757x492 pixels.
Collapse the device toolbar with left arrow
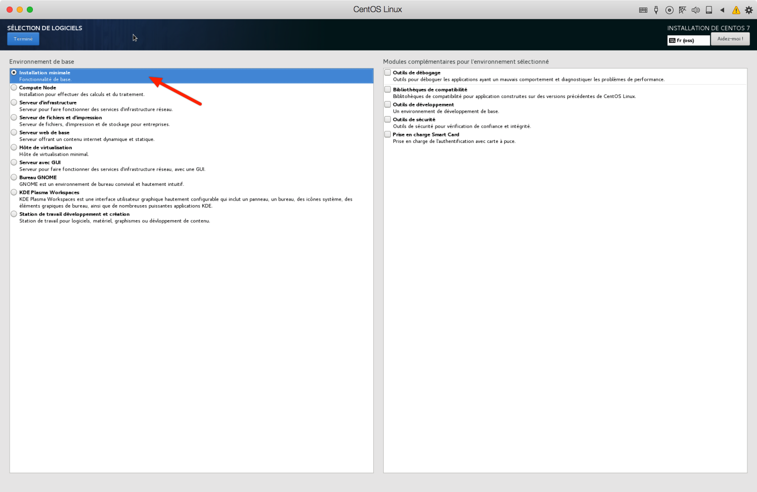pyautogui.click(x=722, y=10)
